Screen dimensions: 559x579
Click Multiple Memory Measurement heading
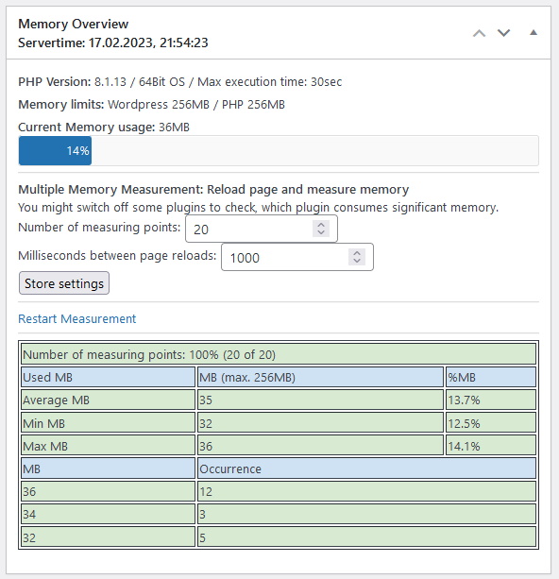pos(213,190)
